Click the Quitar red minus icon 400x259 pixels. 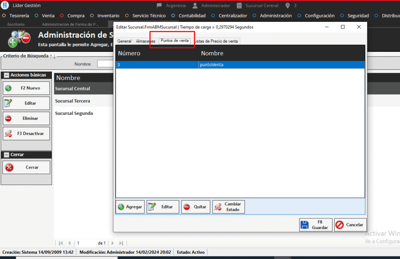(187, 207)
